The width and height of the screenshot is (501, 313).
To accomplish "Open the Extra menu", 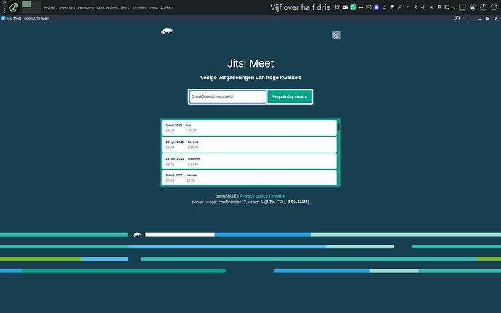I will pyautogui.click(x=125, y=7).
